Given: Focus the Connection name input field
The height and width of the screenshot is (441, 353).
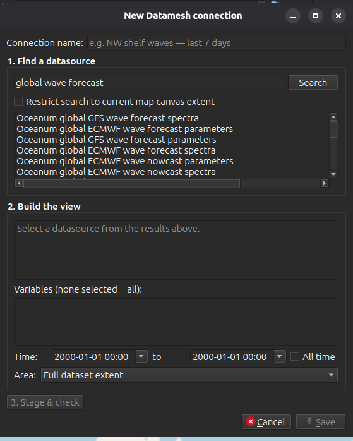Looking at the screenshot, I should coord(217,43).
